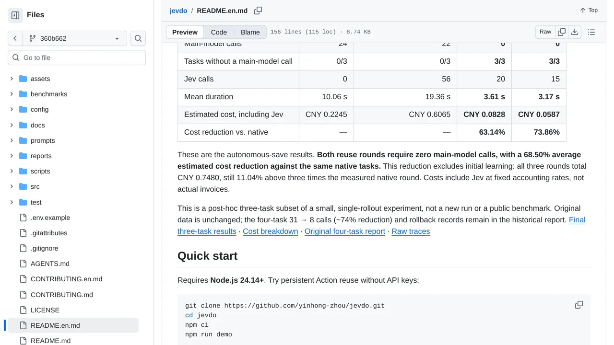Expand the benchmarks folder
The image size is (614, 345).
click(12, 94)
